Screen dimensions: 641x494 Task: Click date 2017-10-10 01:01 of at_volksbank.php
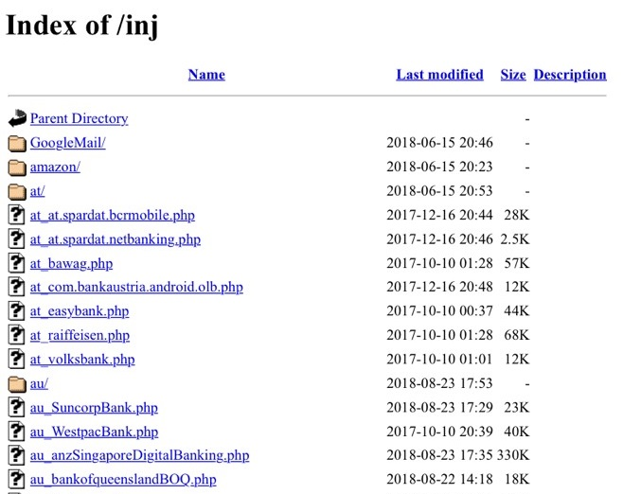tap(440, 360)
